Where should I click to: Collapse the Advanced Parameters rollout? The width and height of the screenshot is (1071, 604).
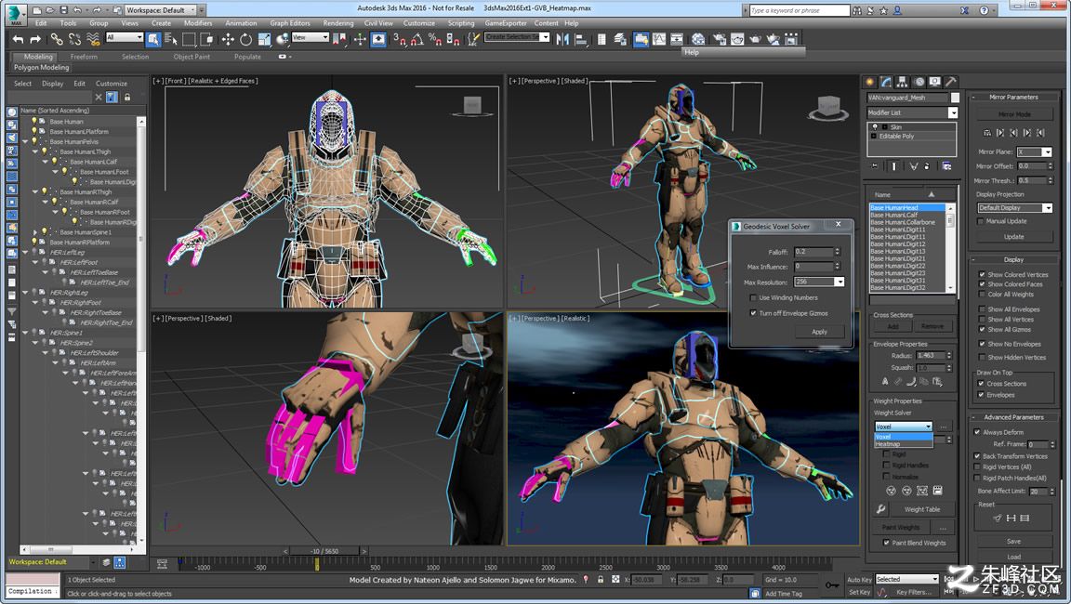click(1013, 417)
